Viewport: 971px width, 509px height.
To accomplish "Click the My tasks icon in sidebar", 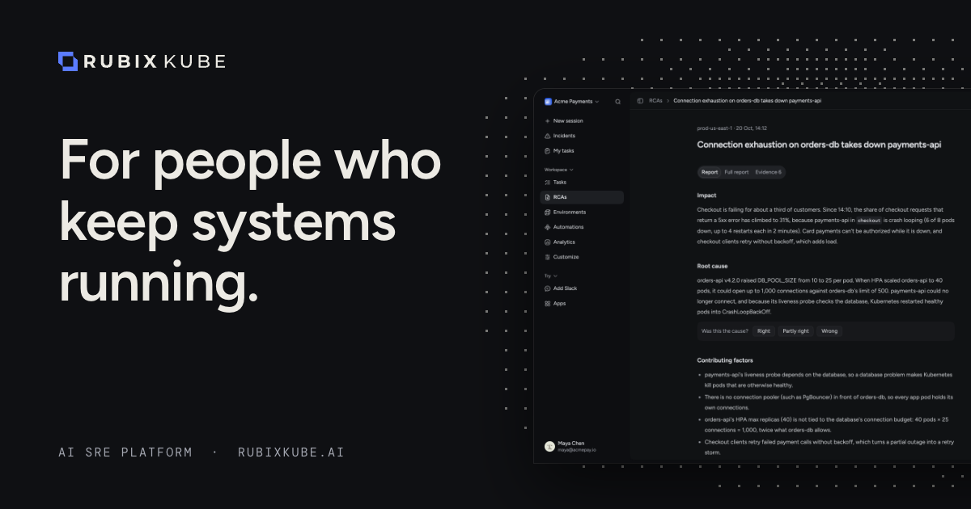I will coord(548,150).
